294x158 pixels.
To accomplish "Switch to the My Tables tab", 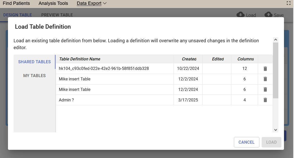I will click(x=34, y=76).
